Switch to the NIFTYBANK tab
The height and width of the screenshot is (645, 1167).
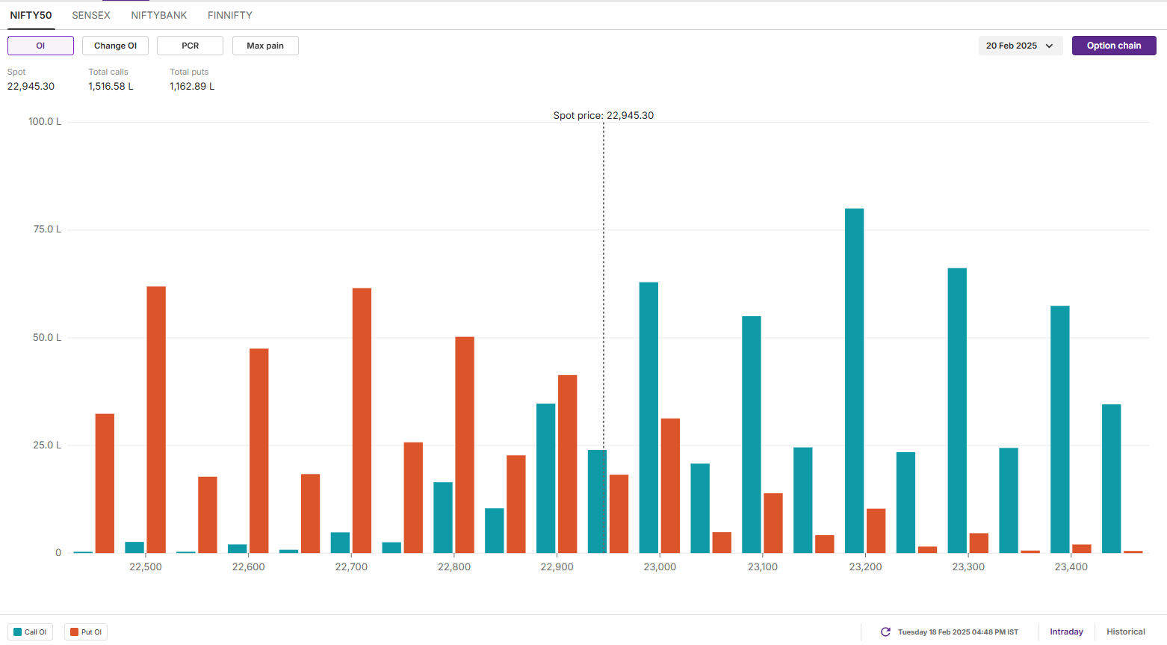click(x=159, y=15)
